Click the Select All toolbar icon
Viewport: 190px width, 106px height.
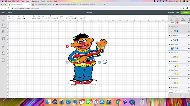pos(19,17)
